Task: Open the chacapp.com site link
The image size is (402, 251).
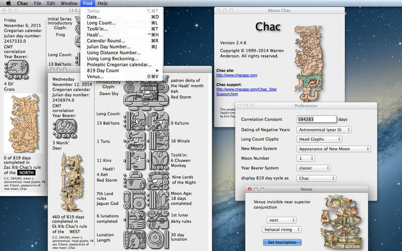Action: [x=237, y=75]
